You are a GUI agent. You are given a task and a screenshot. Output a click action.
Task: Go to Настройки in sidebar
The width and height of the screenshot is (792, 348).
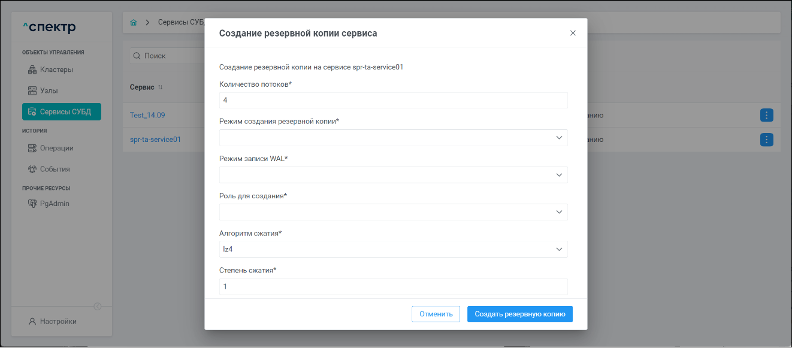pyautogui.click(x=58, y=322)
